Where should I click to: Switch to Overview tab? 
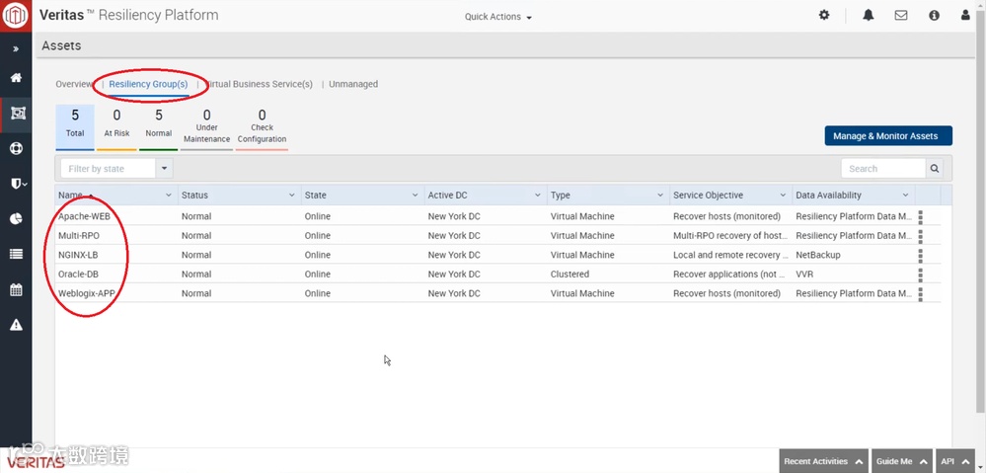pyautogui.click(x=74, y=84)
